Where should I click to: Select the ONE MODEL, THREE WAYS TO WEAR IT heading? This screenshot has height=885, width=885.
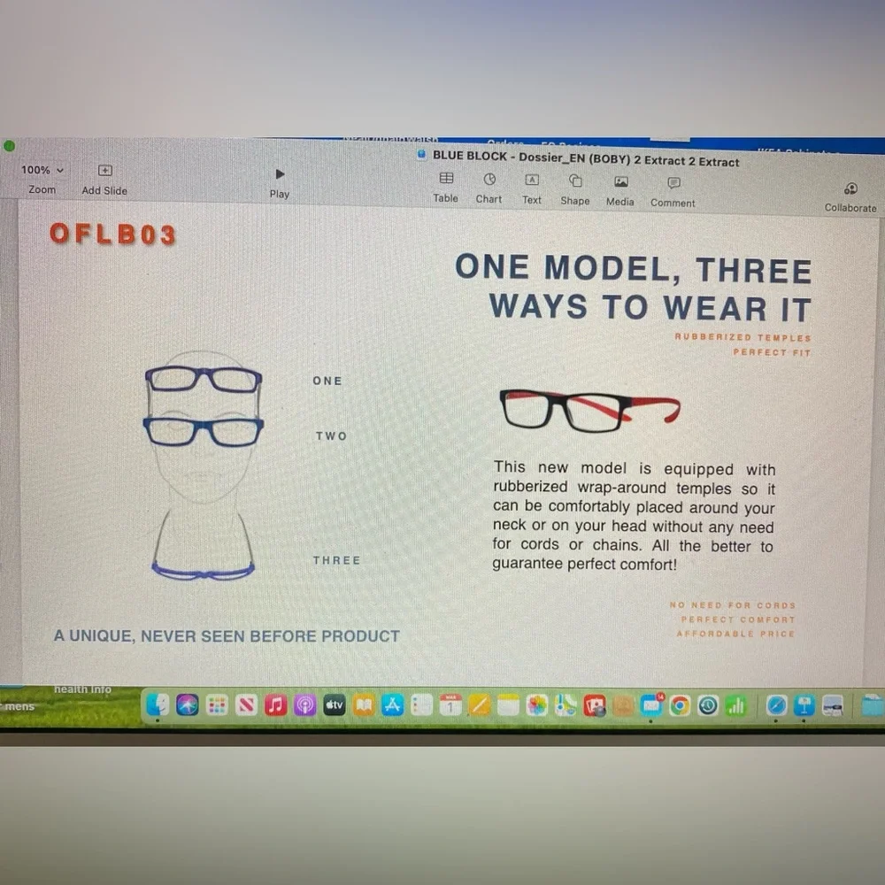(x=634, y=288)
